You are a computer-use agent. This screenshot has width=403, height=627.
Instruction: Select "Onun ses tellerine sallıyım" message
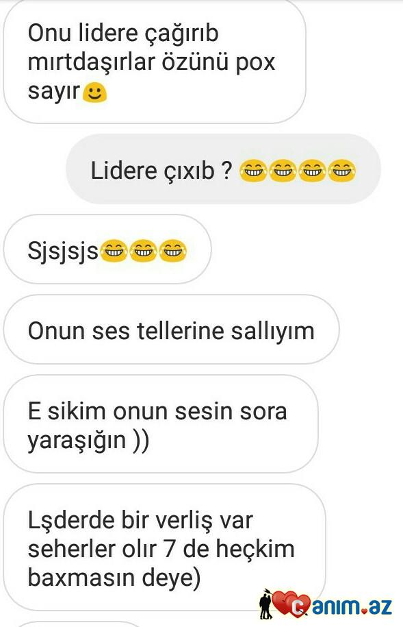pos(171,330)
